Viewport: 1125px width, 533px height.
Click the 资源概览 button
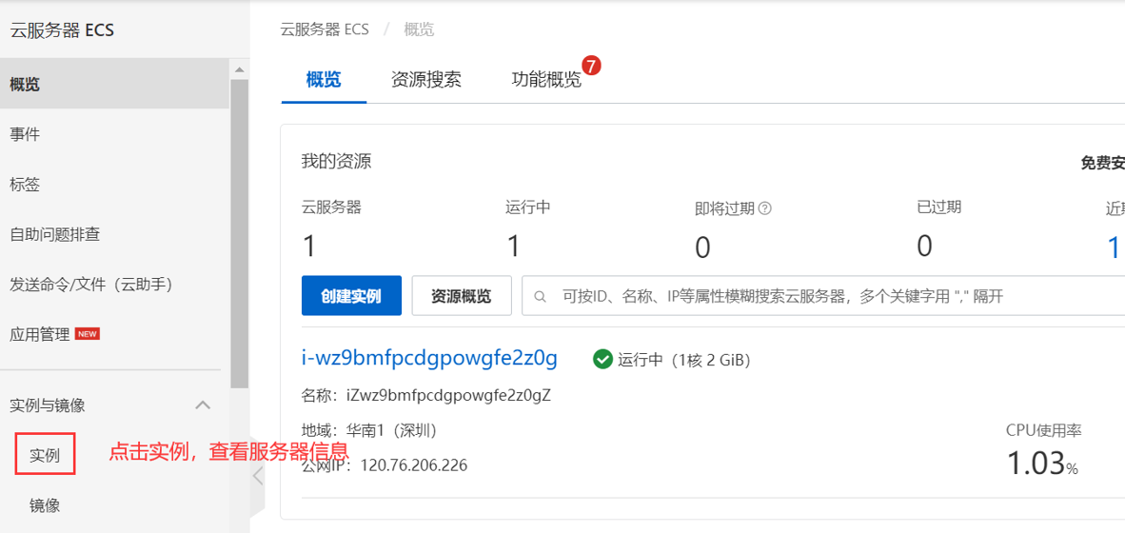(462, 296)
